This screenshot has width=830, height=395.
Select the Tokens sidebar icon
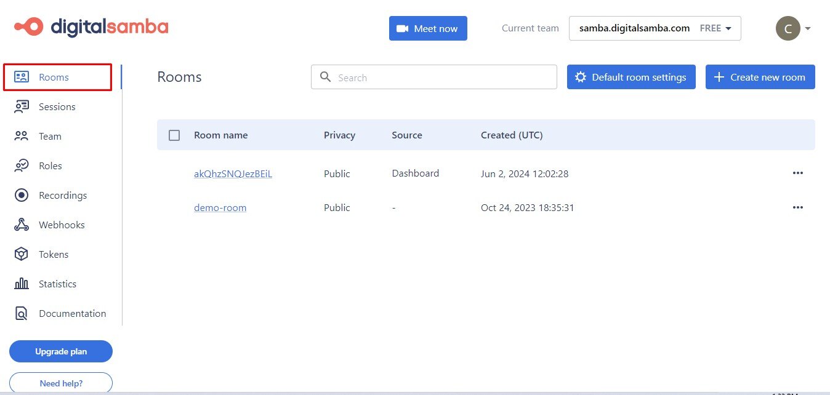click(x=22, y=254)
